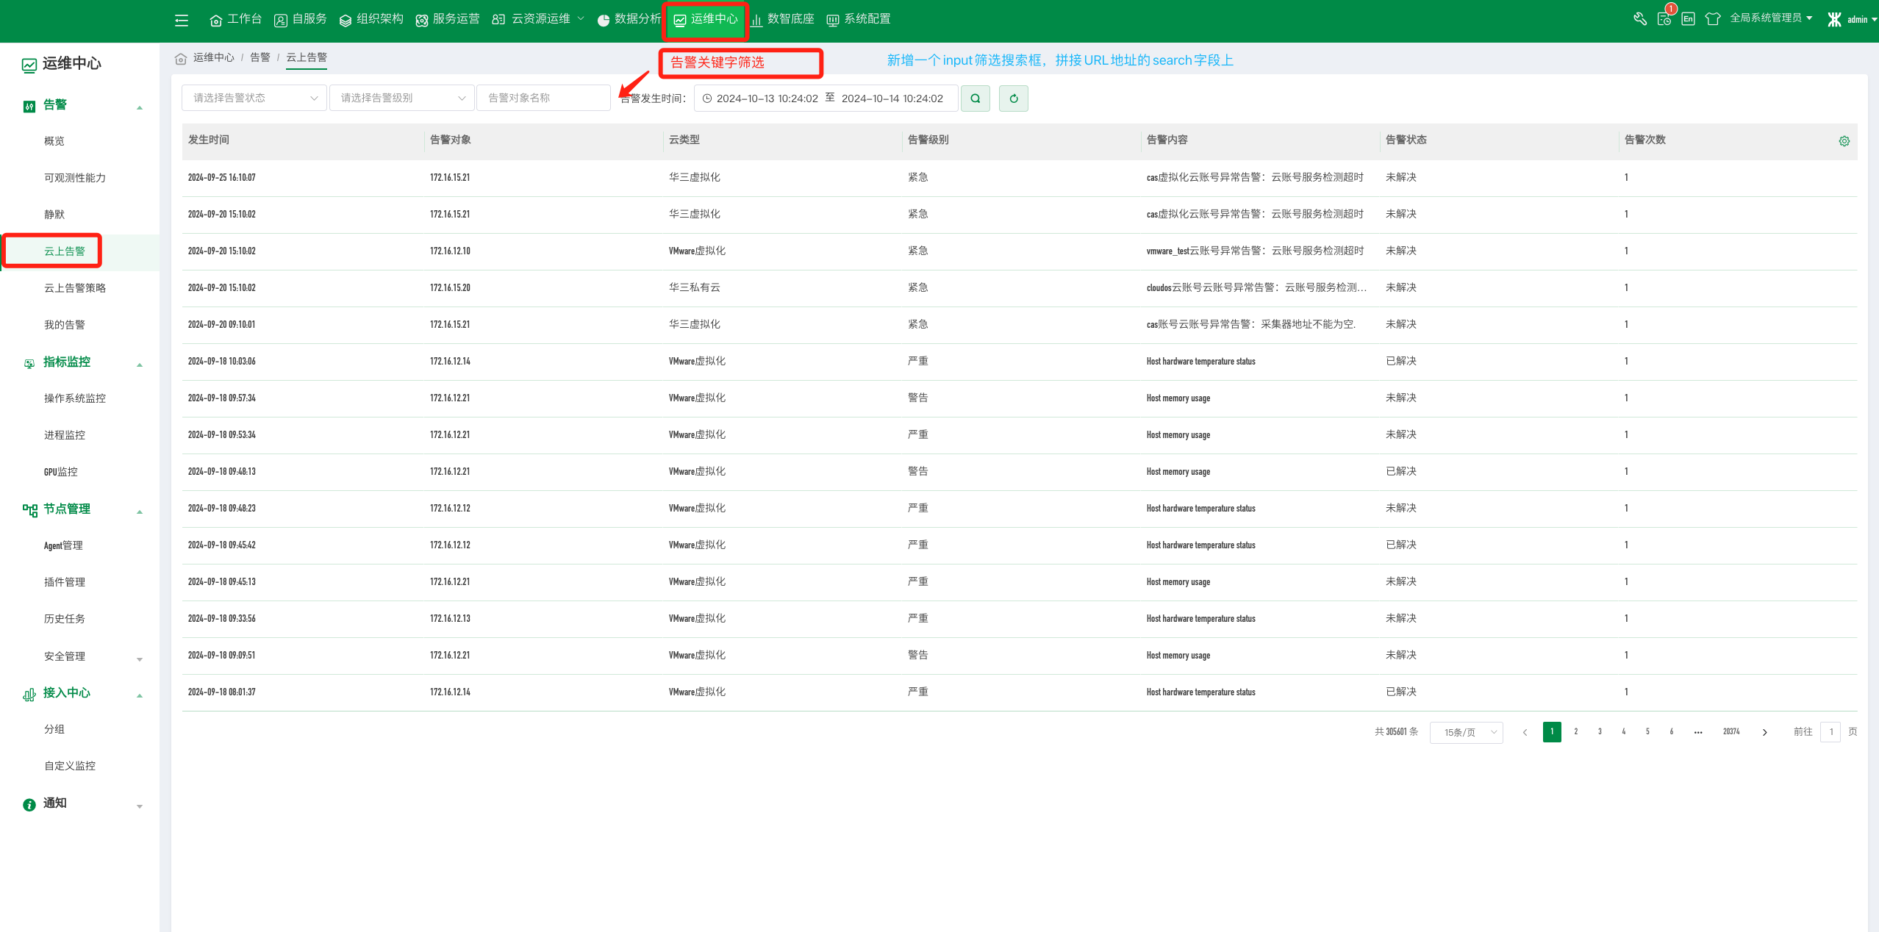Open 概览 in sidebar
Viewport: 1879px width, 932px height.
54,141
